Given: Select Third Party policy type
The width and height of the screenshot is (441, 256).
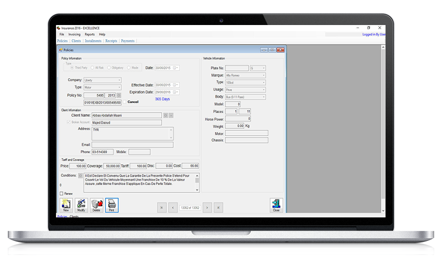Looking at the screenshot, I should click(x=72, y=68).
